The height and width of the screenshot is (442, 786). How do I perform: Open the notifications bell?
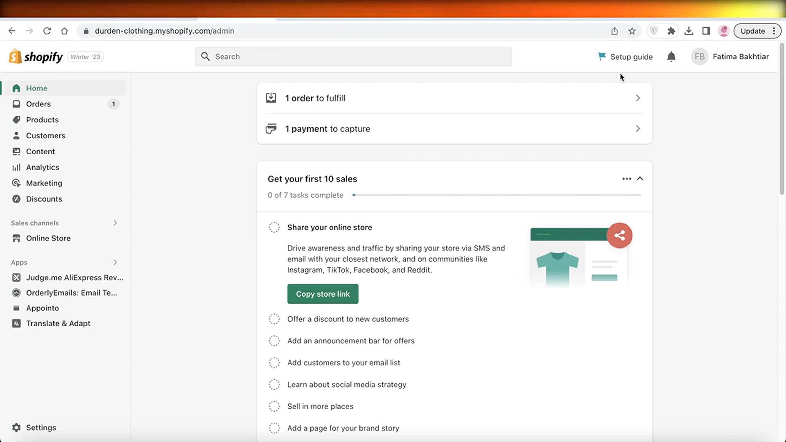click(x=671, y=56)
